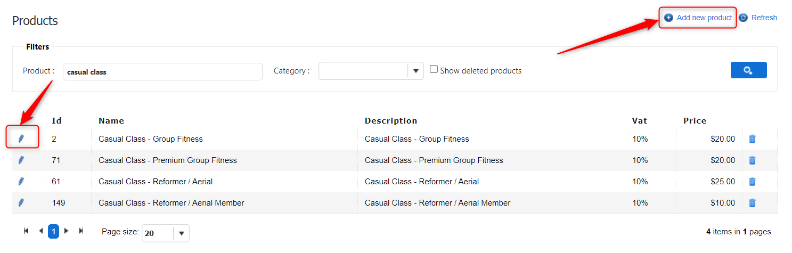This screenshot has width=792, height=253.
Task: Go to first page of results
Action: [26, 231]
